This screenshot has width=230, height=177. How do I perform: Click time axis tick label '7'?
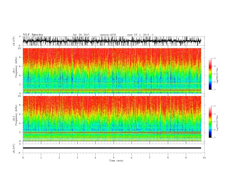point(150,158)
